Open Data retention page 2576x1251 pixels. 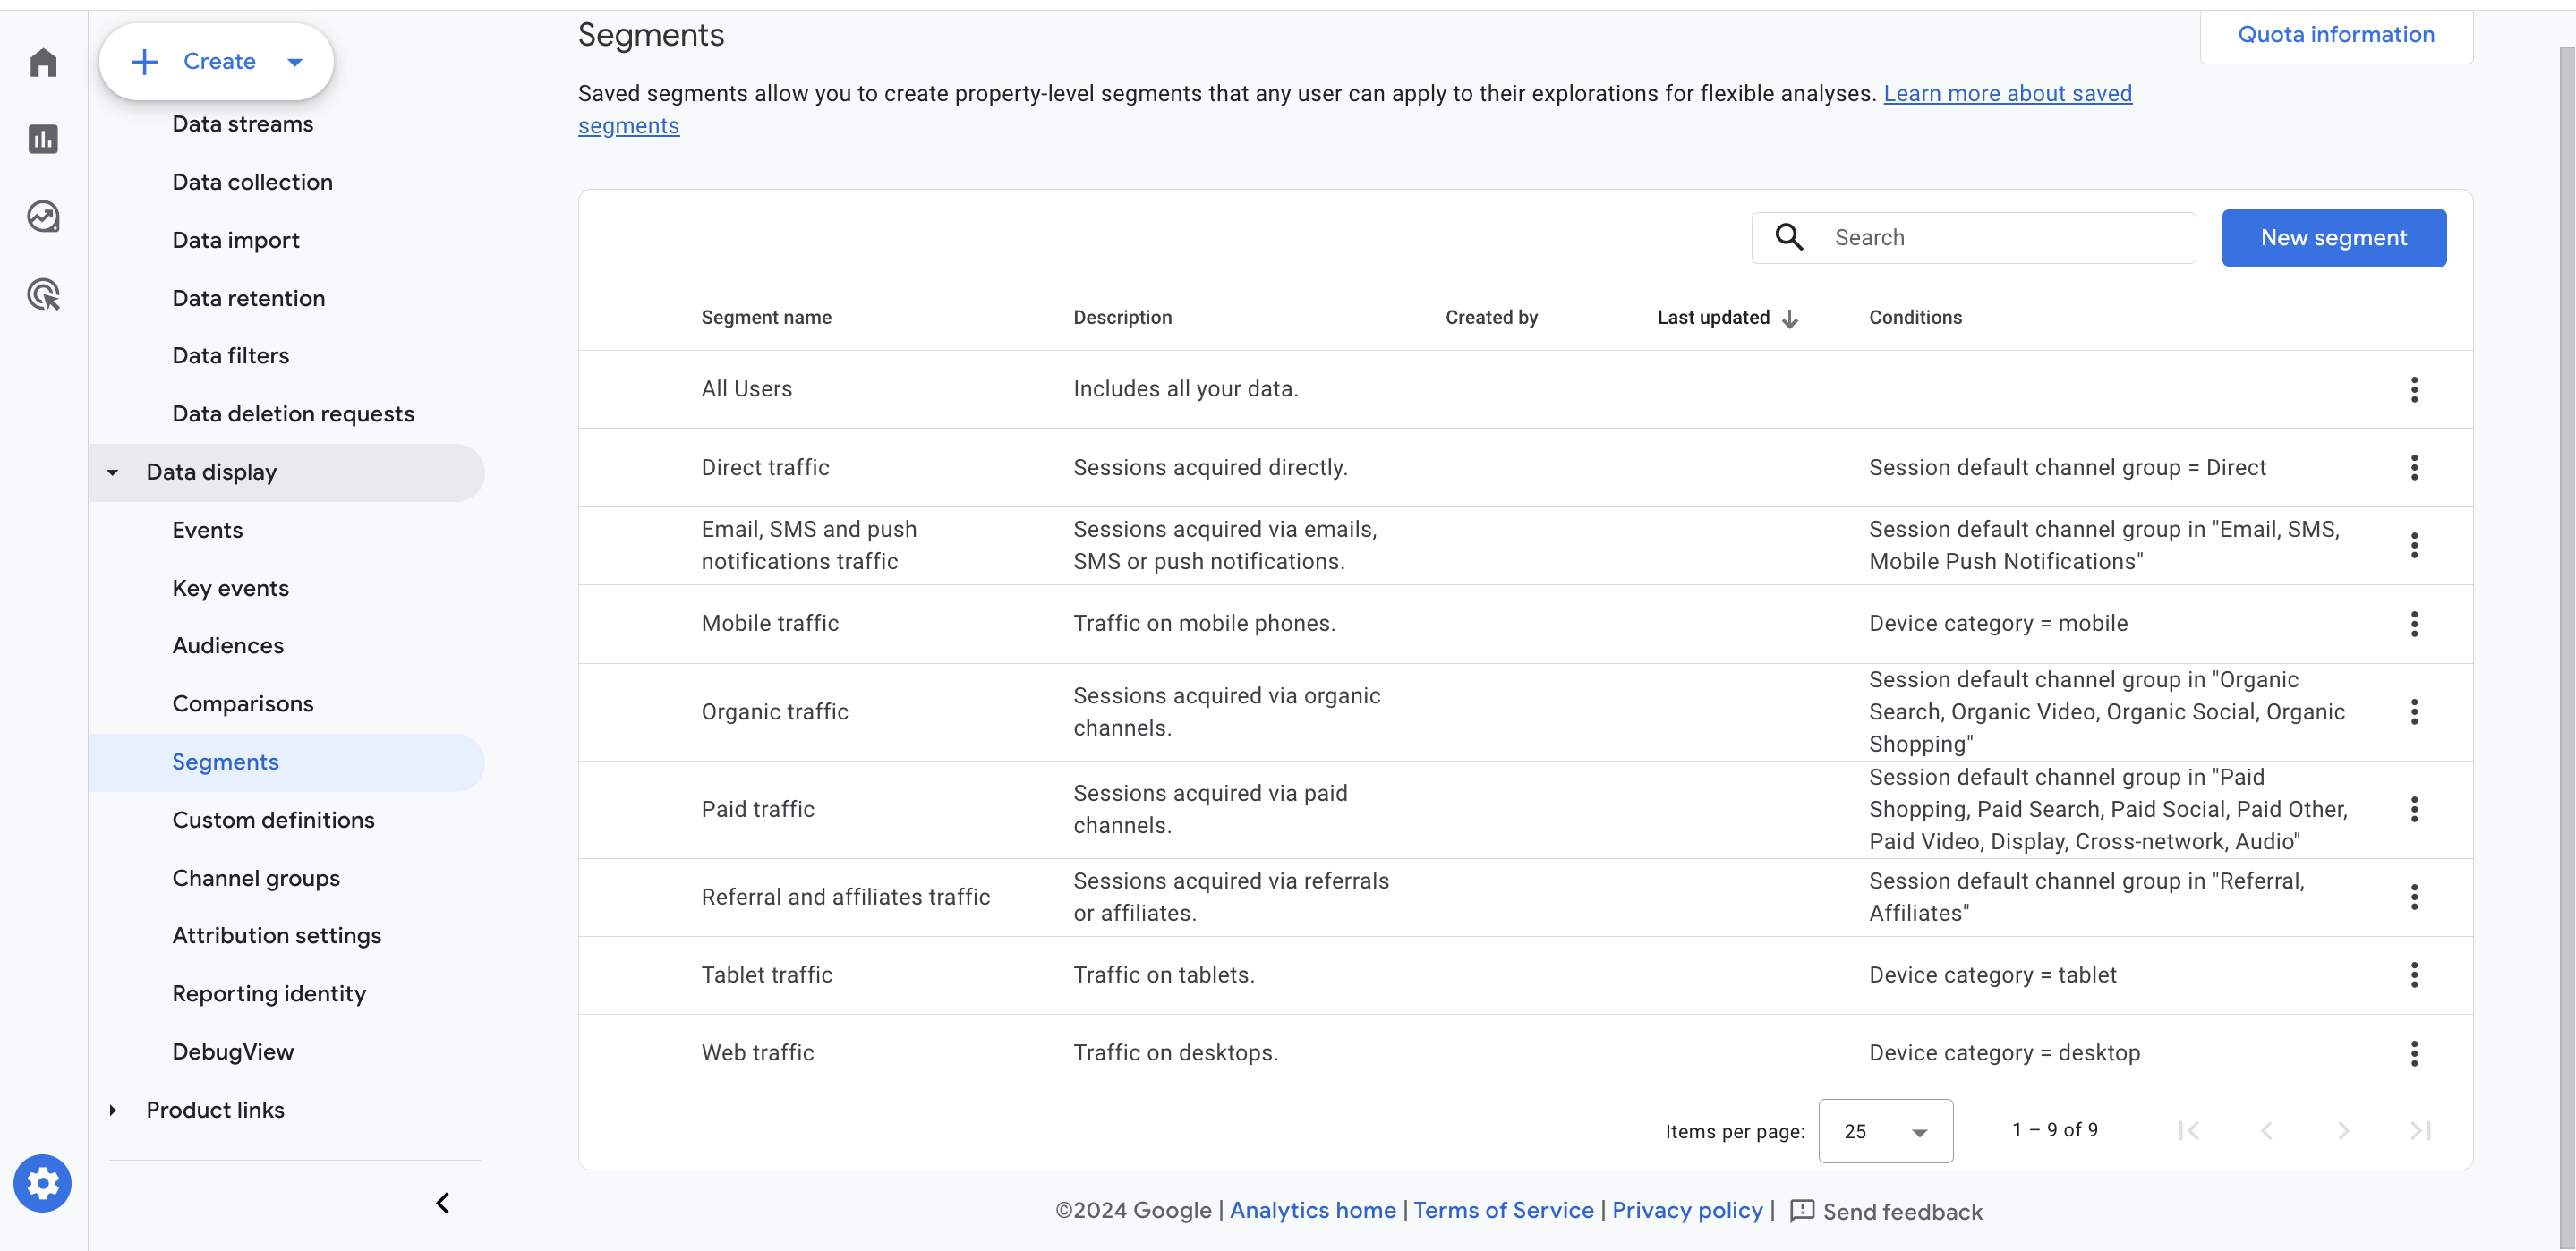(x=248, y=298)
